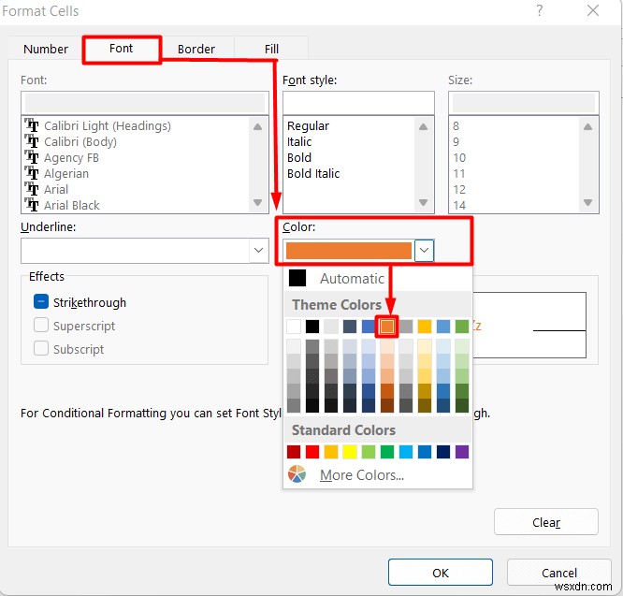The height and width of the screenshot is (596, 623).
Task: Select Calibri Light (Headings) font
Action: click(x=108, y=126)
